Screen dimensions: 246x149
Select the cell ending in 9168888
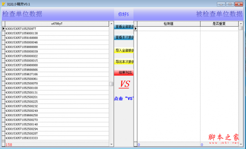click(57, 38)
